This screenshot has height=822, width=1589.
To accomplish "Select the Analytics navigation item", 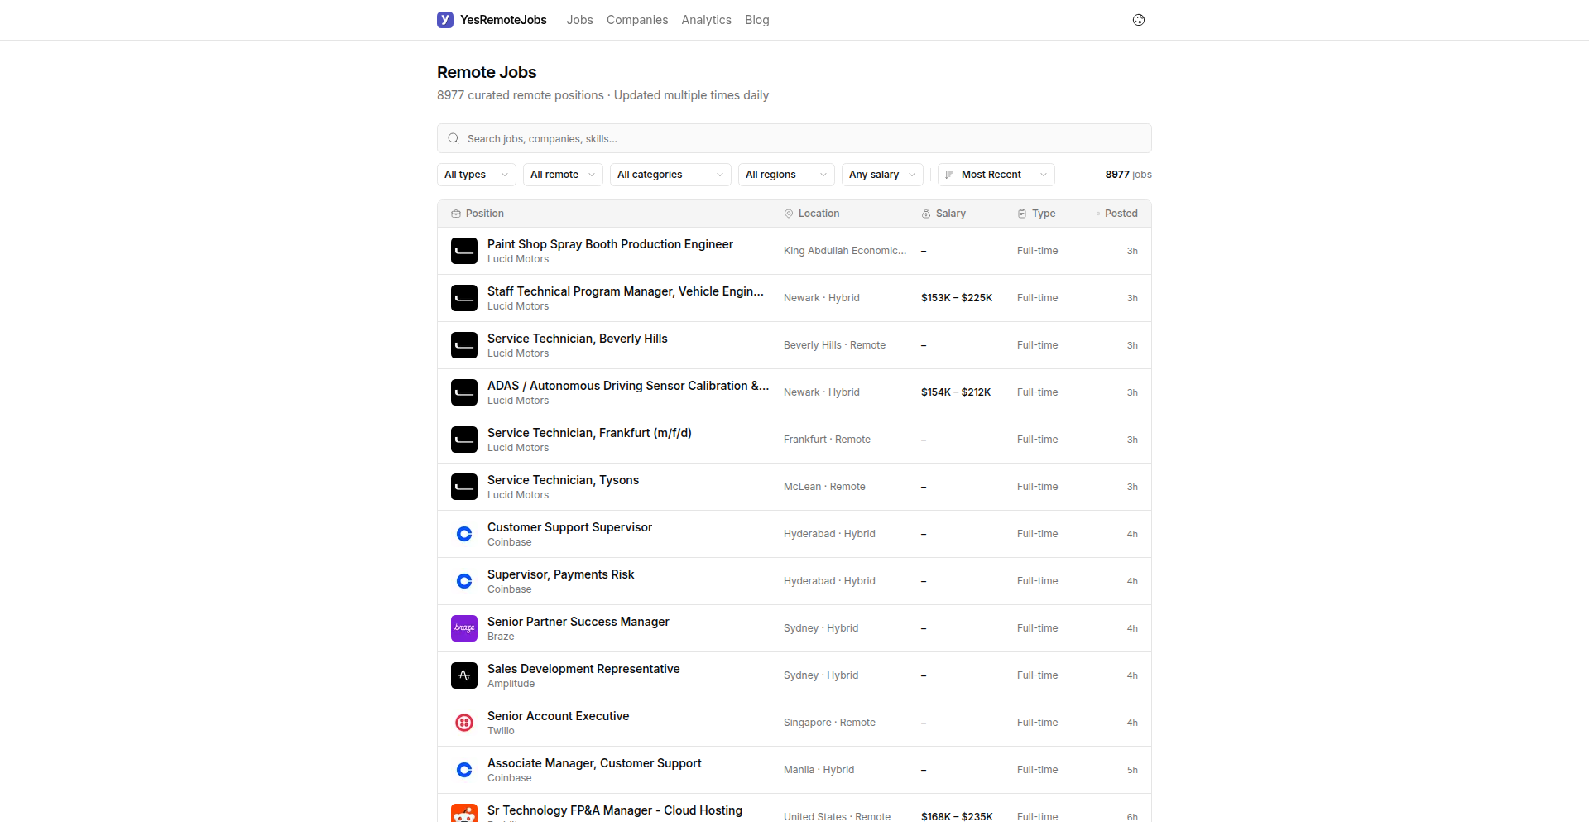I will tap(706, 20).
